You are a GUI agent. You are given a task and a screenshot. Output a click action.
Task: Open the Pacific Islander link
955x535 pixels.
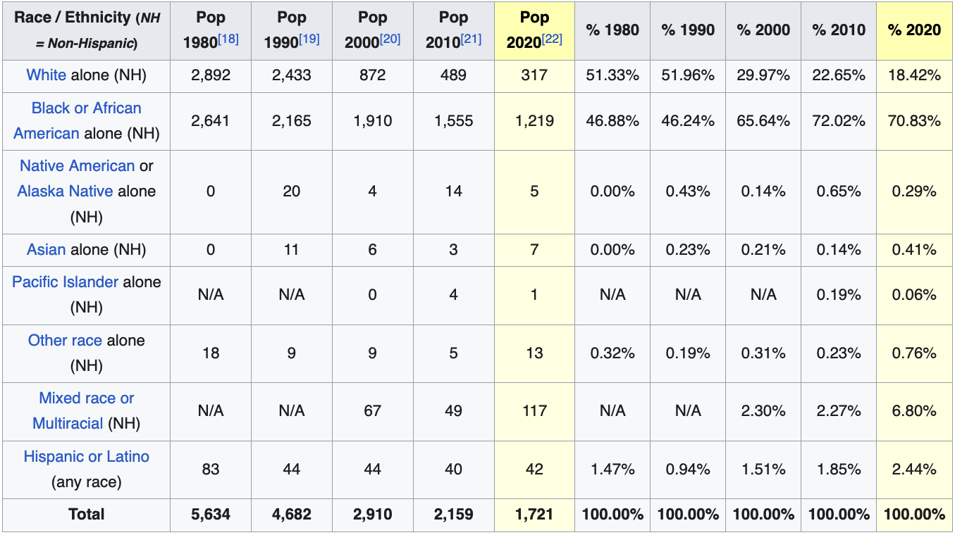(x=65, y=282)
